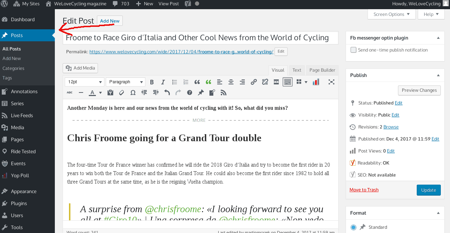Insert the Read More tag

(276, 82)
